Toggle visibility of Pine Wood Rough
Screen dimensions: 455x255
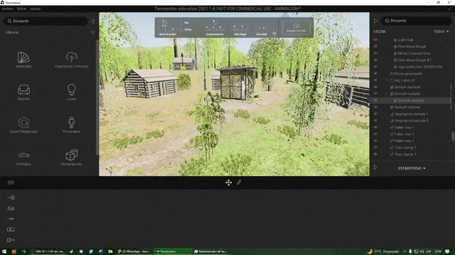click(x=375, y=46)
